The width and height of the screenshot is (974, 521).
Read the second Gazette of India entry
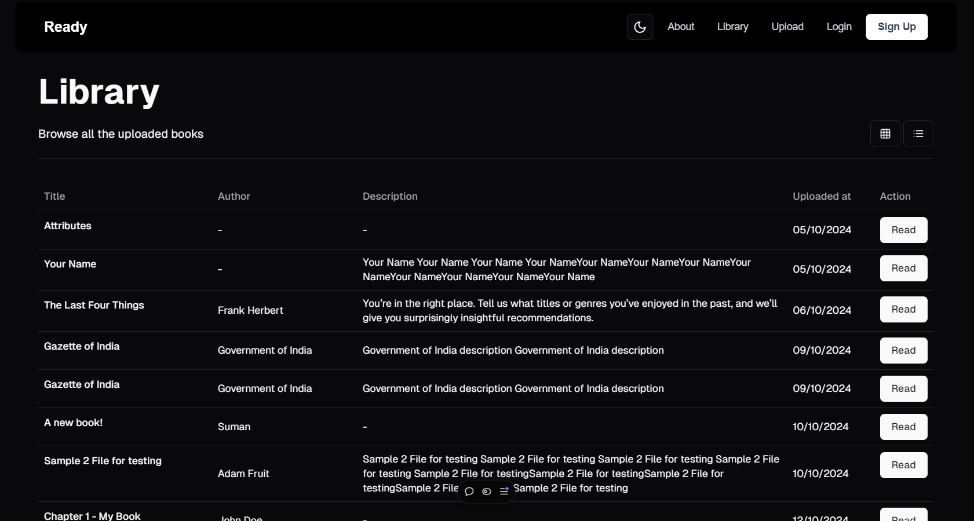(903, 389)
